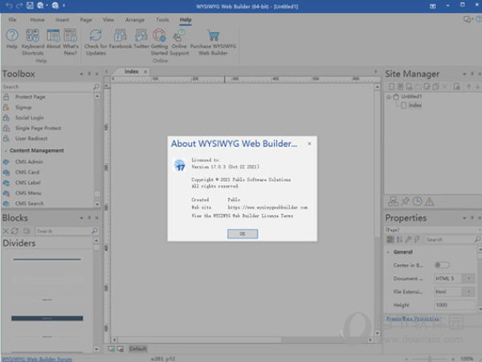482x362 pixels.
Task: Click the pin icon below Site Manager
Action: [405, 201]
